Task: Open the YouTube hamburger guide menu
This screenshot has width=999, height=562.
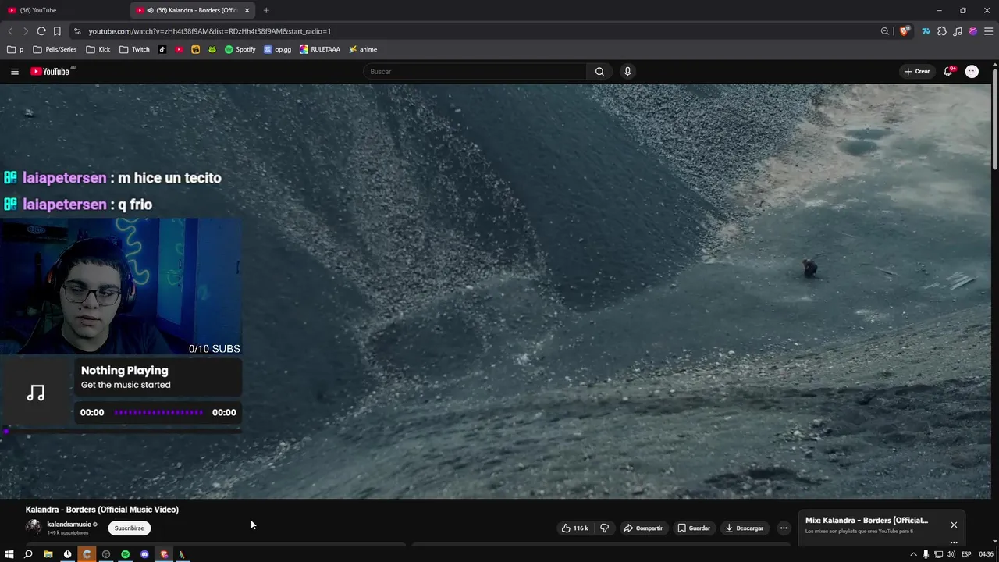Action: [14, 72]
